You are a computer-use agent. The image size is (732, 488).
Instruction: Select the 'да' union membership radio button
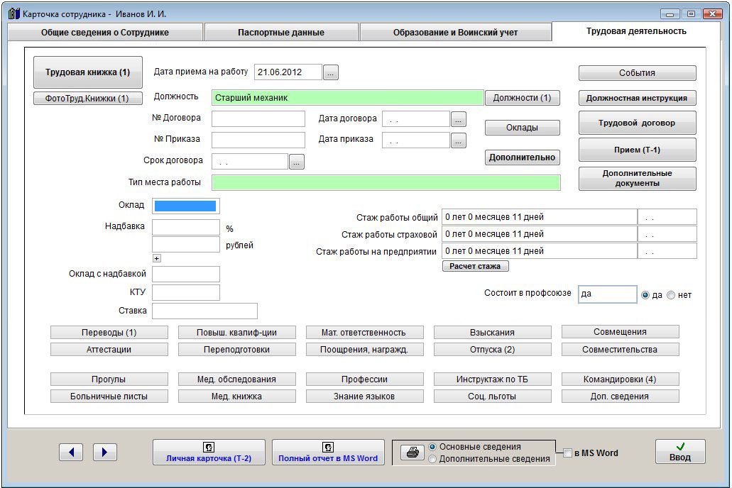tap(645, 295)
